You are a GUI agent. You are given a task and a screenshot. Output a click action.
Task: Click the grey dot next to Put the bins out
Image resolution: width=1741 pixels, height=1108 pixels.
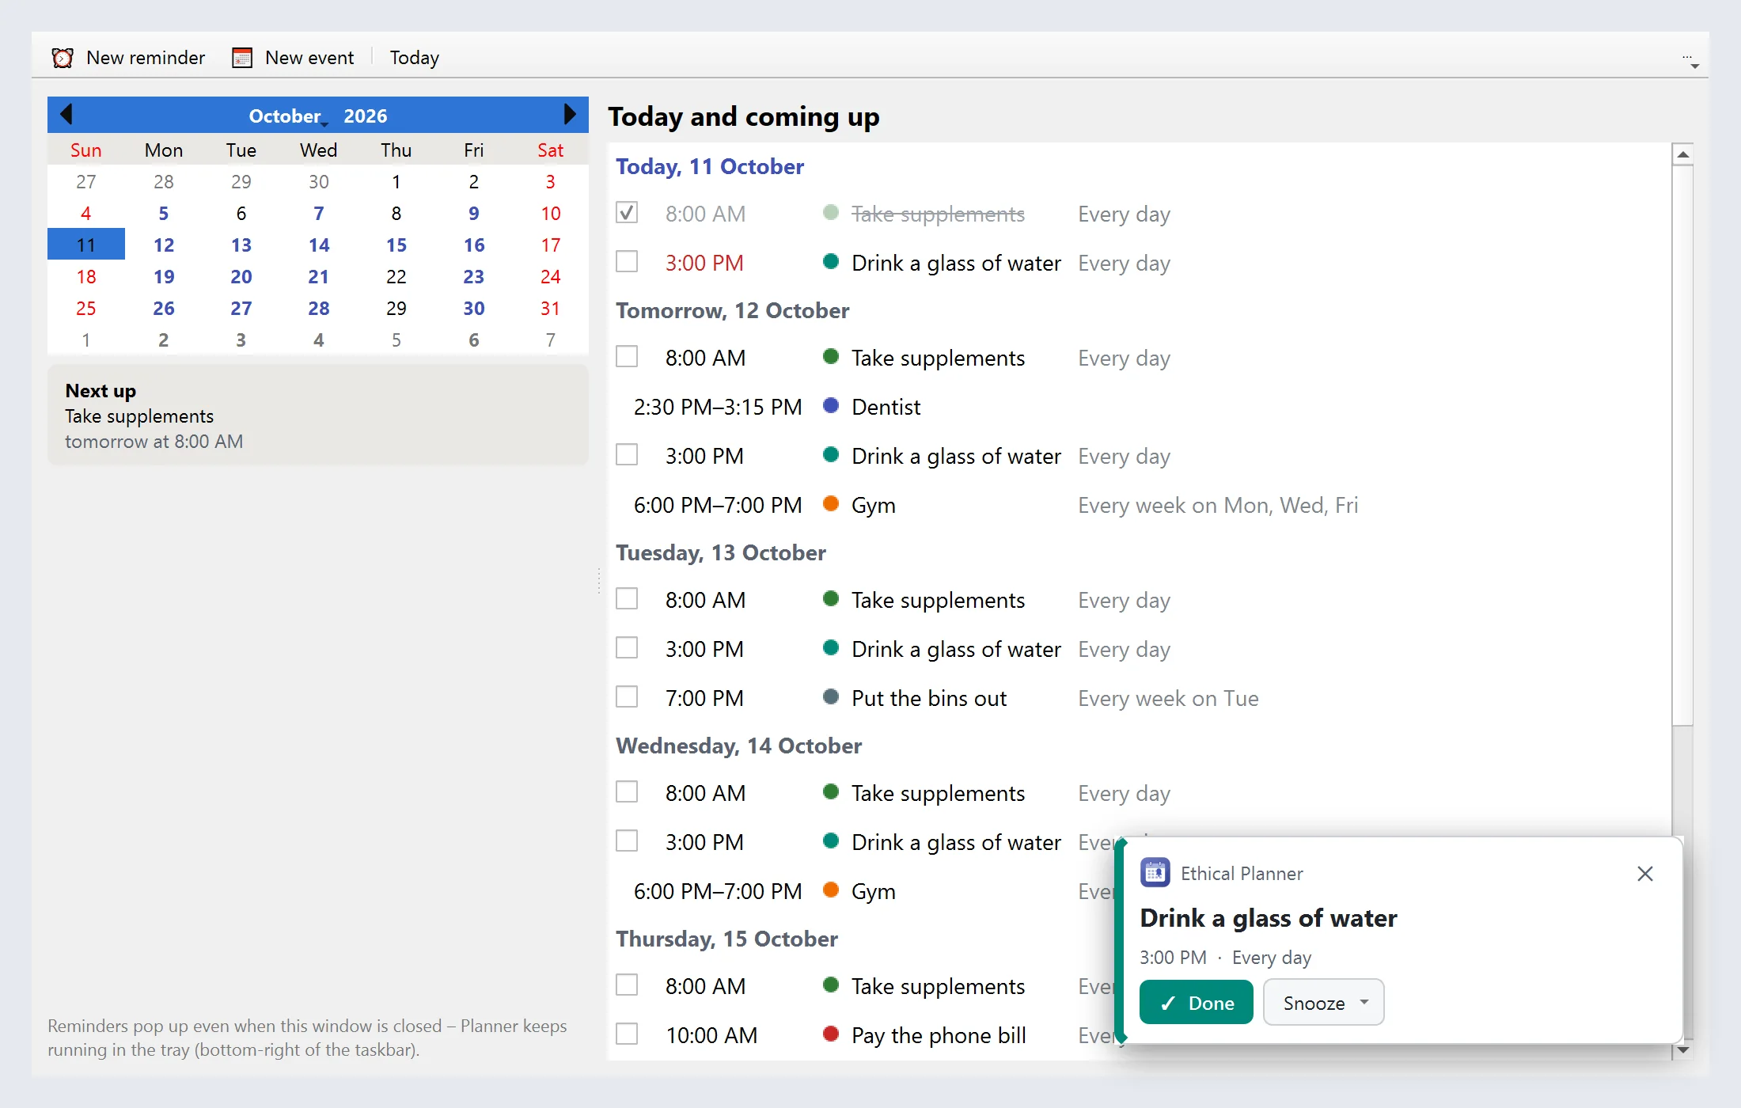click(x=831, y=697)
